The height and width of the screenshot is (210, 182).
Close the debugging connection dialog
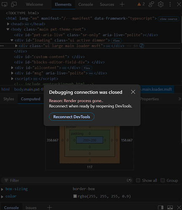click(133, 92)
